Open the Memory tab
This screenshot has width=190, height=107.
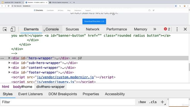[140, 29]
